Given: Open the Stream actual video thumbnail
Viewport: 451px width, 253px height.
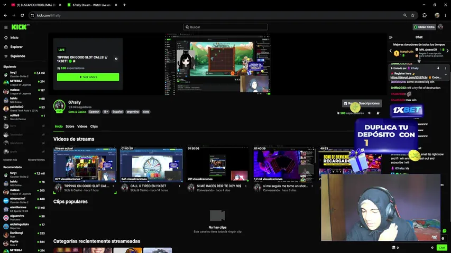Looking at the screenshot, I should [x=85, y=164].
